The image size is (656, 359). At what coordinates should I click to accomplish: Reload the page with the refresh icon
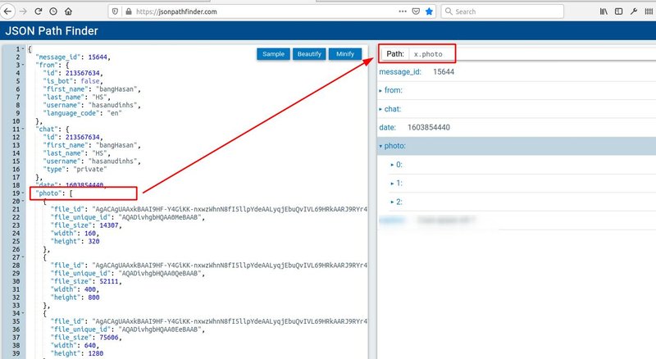click(x=38, y=11)
